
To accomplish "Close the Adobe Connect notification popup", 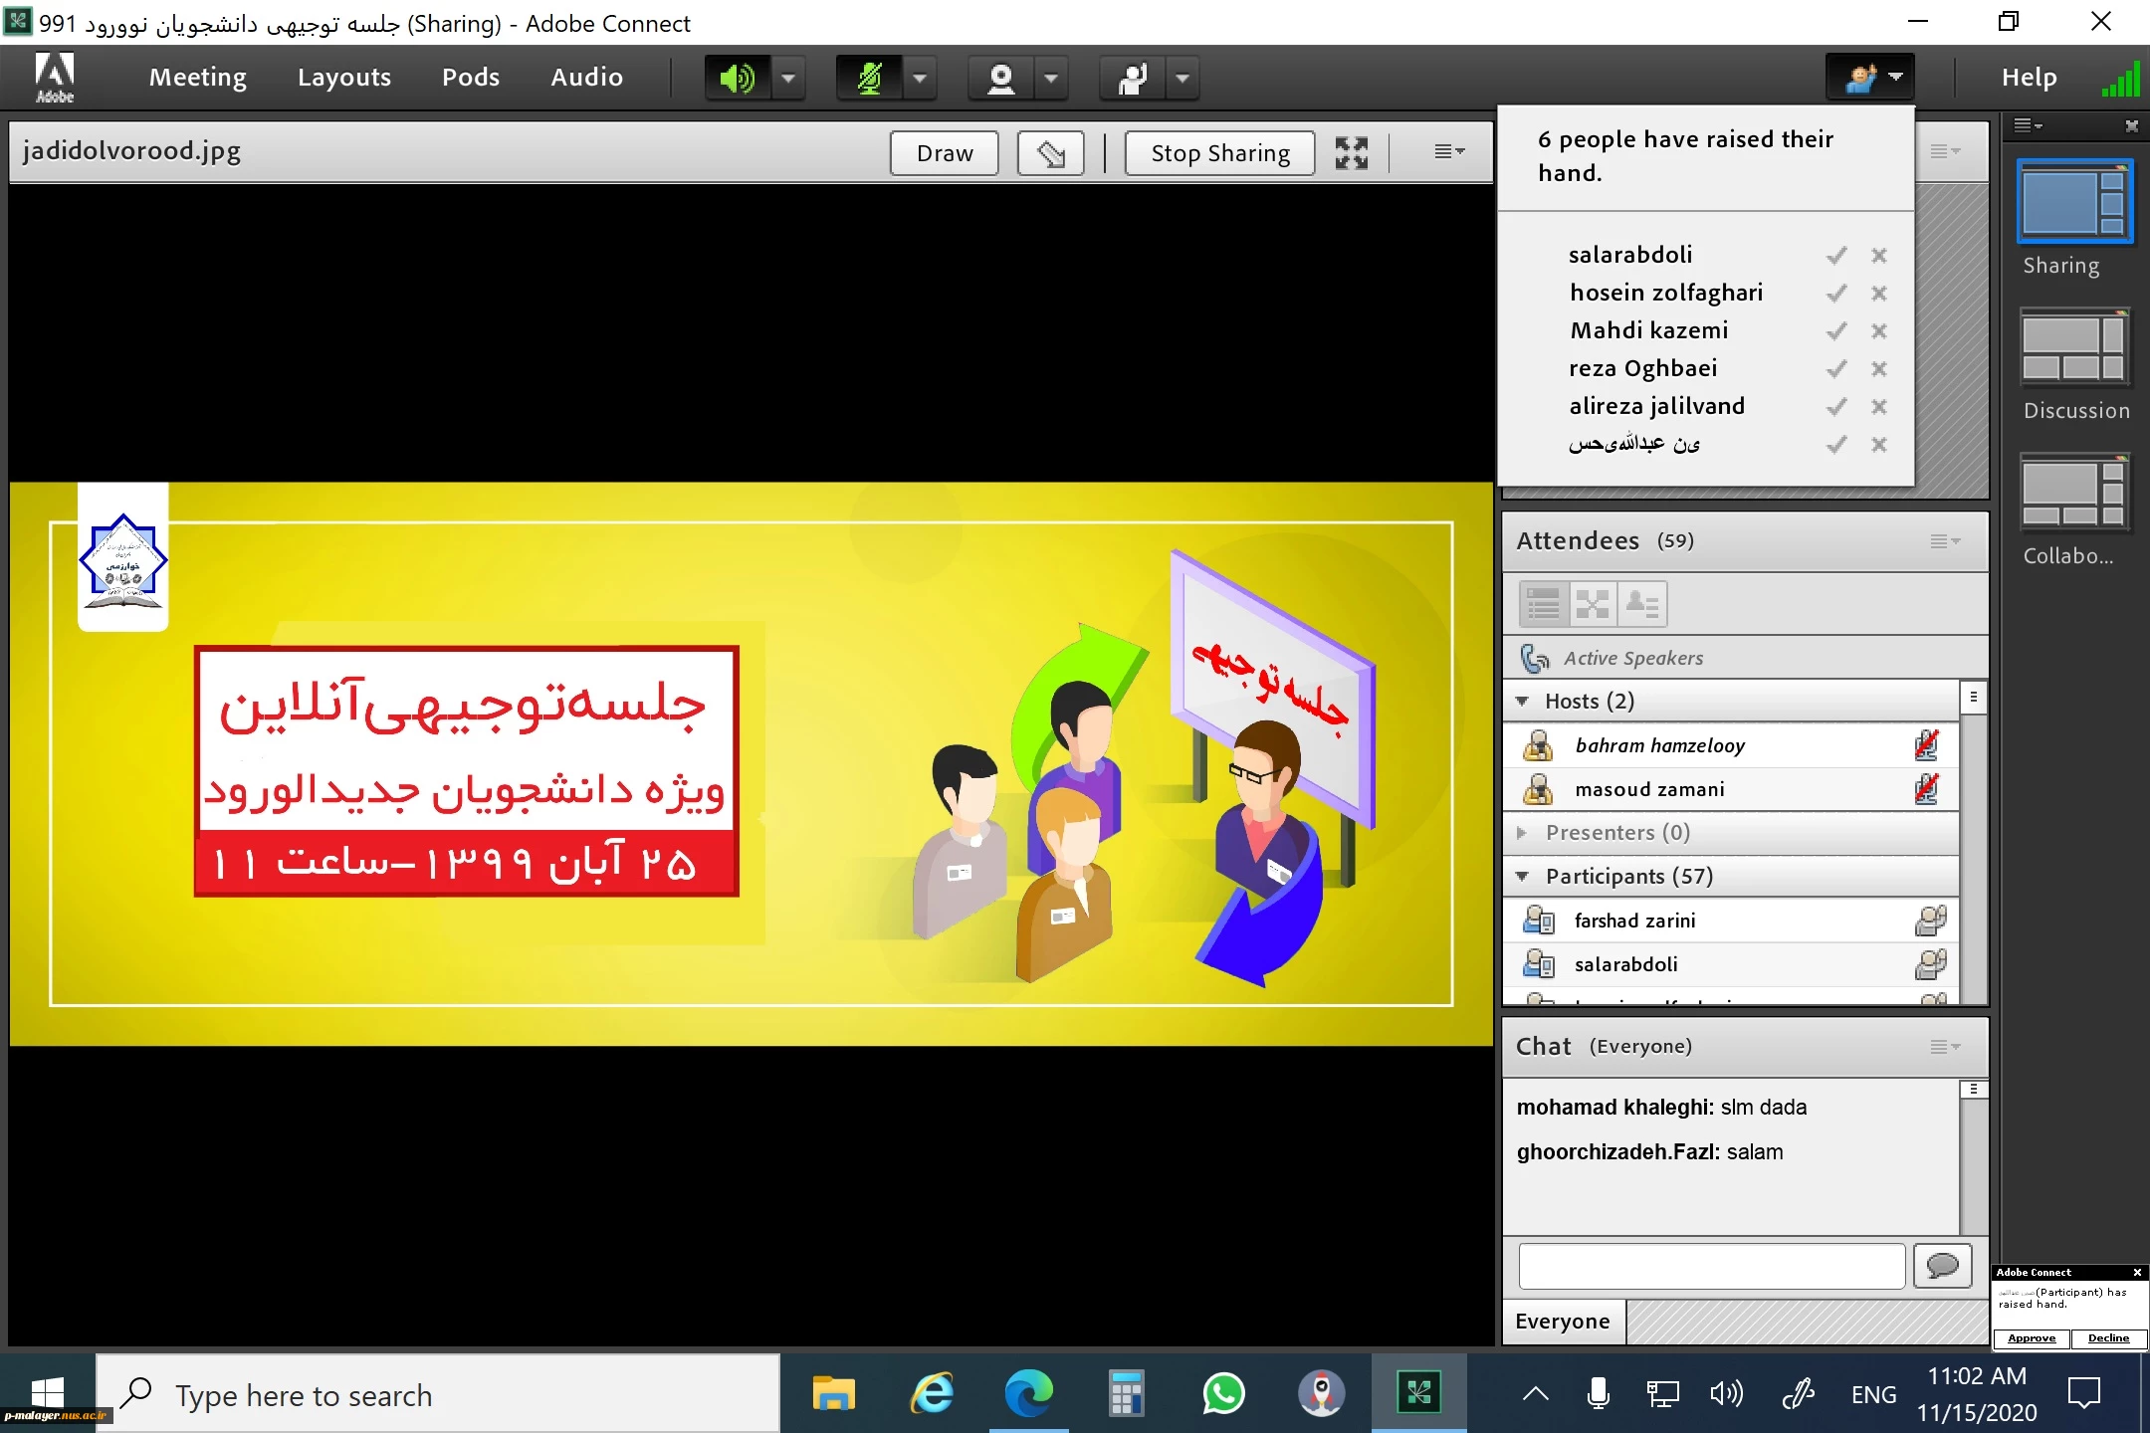I will (x=2137, y=1273).
